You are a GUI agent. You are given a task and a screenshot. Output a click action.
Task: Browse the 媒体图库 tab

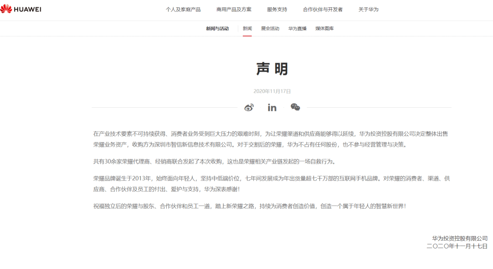pyautogui.click(x=324, y=28)
